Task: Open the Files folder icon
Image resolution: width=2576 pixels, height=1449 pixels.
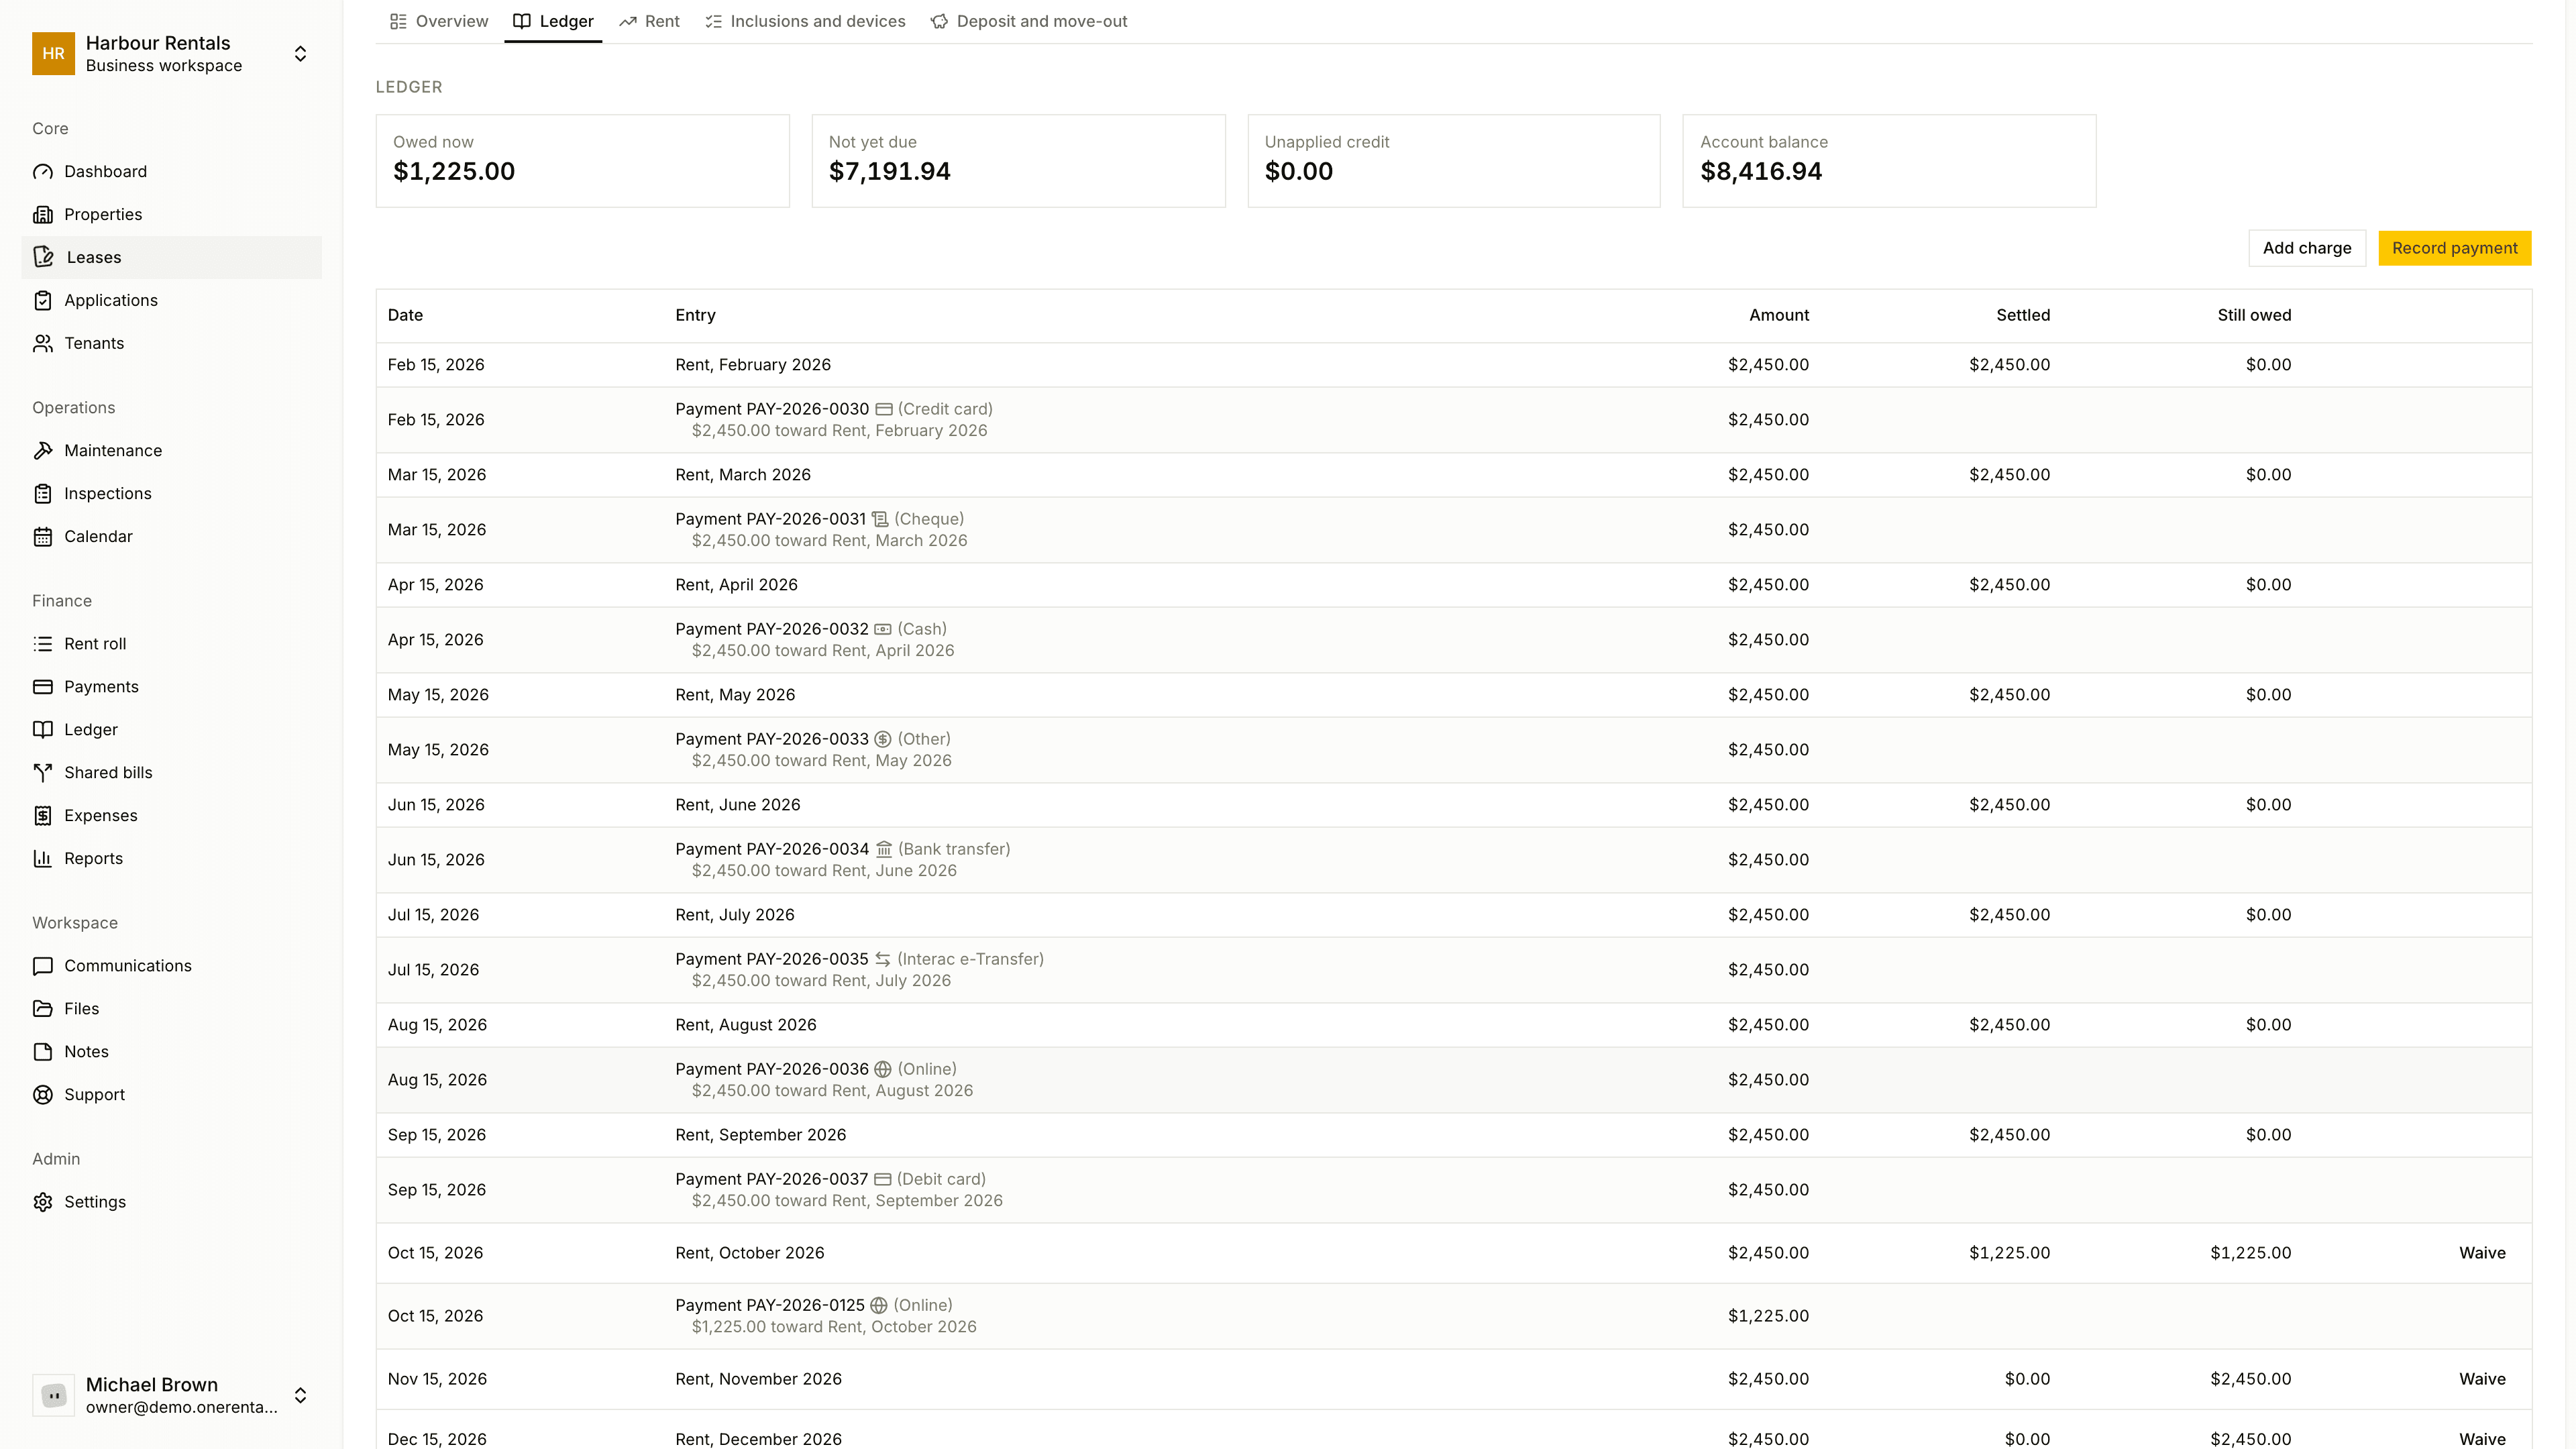Action: click(x=43, y=1009)
